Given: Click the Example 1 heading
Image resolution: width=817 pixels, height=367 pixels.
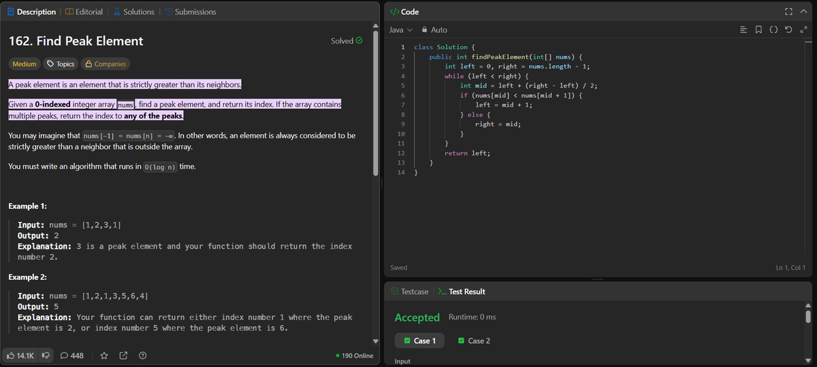Looking at the screenshot, I should (27, 206).
